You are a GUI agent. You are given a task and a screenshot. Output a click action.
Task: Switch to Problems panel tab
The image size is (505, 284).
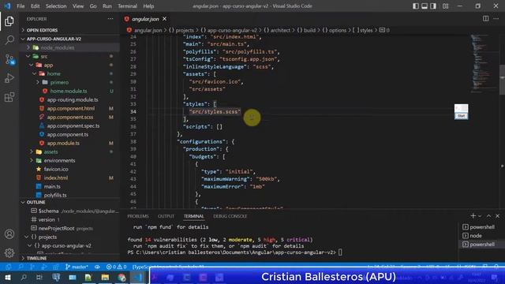pyautogui.click(x=138, y=216)
